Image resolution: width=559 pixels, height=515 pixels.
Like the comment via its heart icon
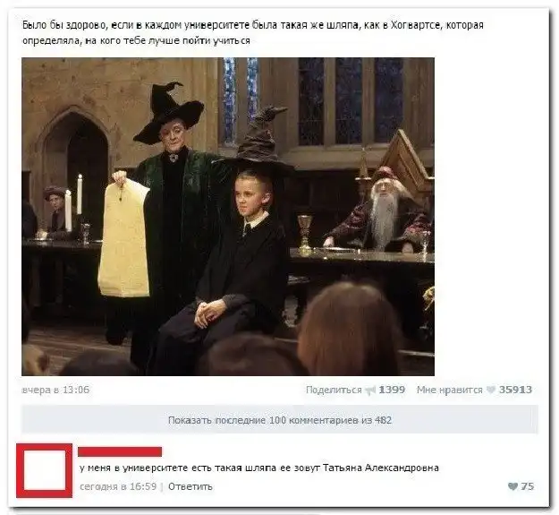pyautogui.click(x=512, y=486)
